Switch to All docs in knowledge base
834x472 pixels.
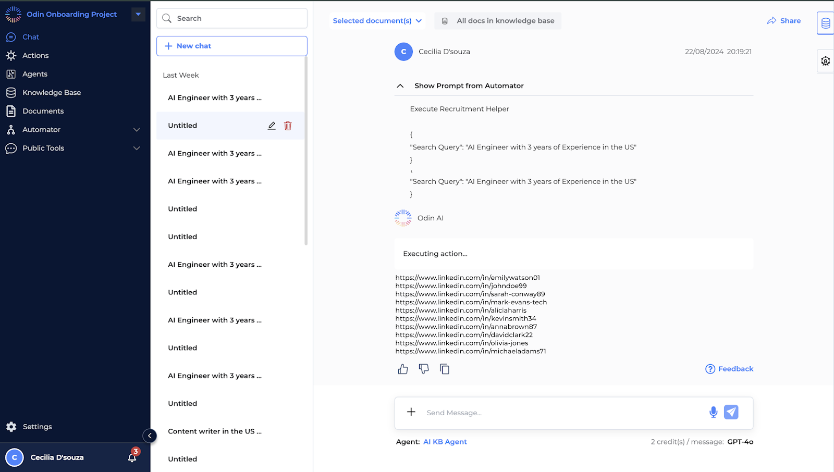[497, 20]
